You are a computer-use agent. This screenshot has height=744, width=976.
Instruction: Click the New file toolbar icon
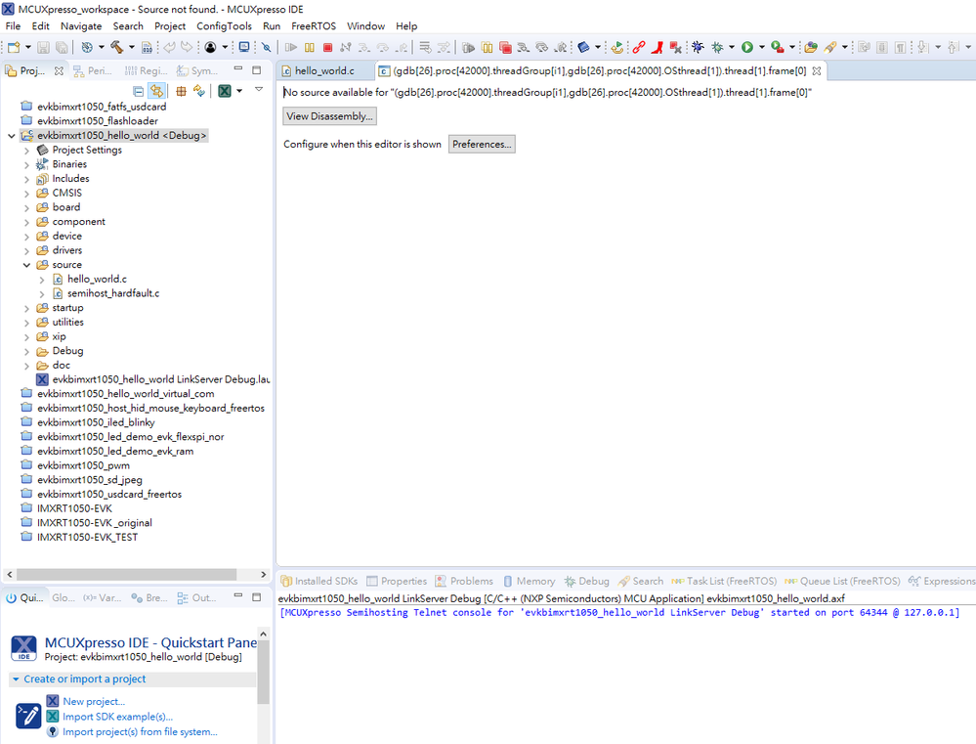pos(14,47)
